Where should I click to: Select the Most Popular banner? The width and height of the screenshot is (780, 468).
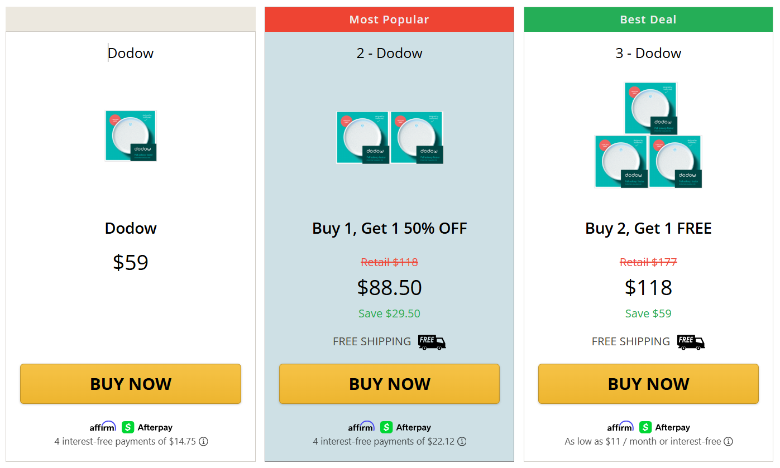tap(389, 19)
